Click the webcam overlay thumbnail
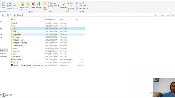This screenshot has height=98, width=175. [x=164, y=88]
